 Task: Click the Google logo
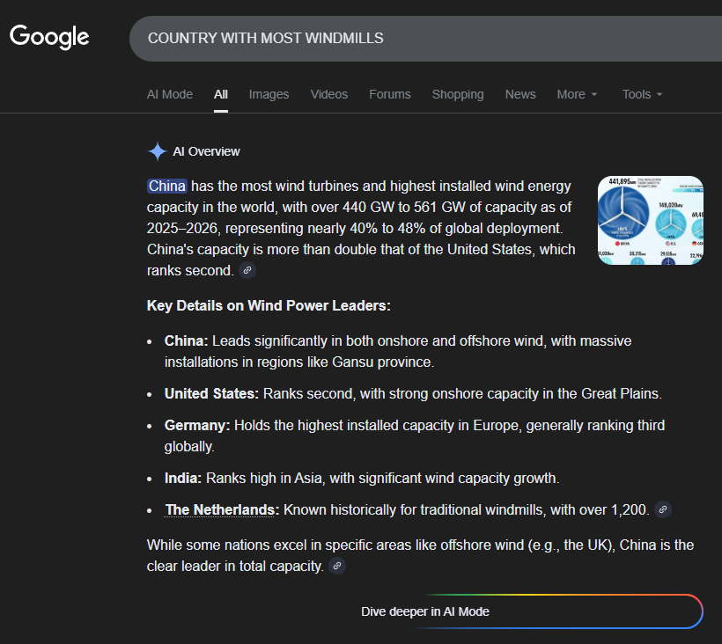[x=49, y=37]
